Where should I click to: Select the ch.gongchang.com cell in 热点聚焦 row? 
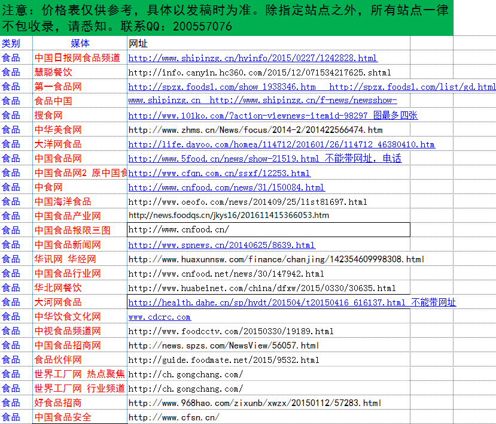click(x=269, y=374)
